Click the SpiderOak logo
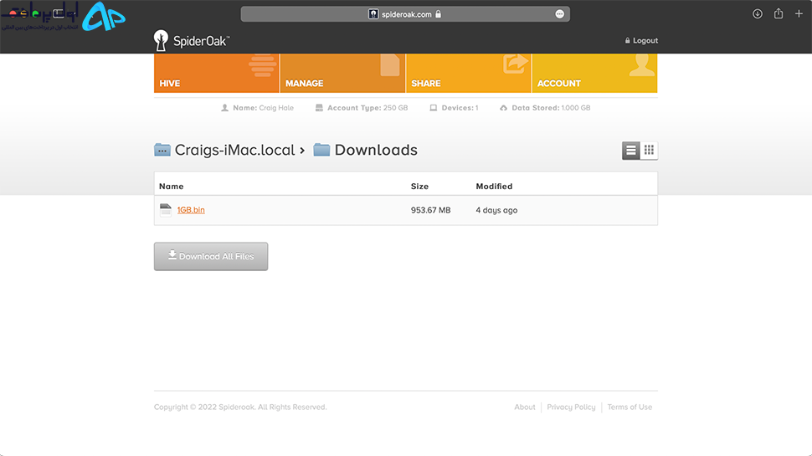The image size is (812, 456). (x=192, y=40)
